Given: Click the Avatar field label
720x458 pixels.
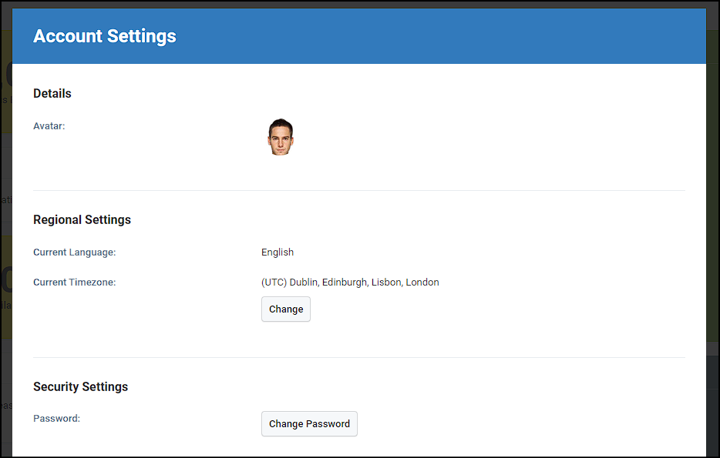Looking at the screenshot, I should [49, 126].
